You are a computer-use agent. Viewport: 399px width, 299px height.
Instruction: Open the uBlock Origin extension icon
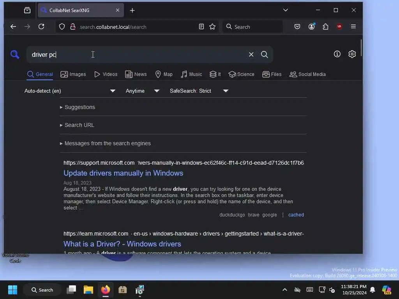(x=339, y=26)
